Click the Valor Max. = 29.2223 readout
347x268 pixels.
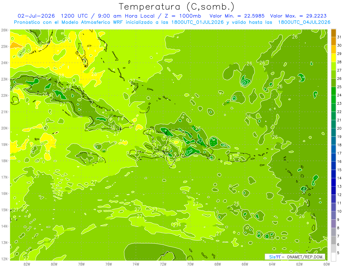click(x=298, y=16)
